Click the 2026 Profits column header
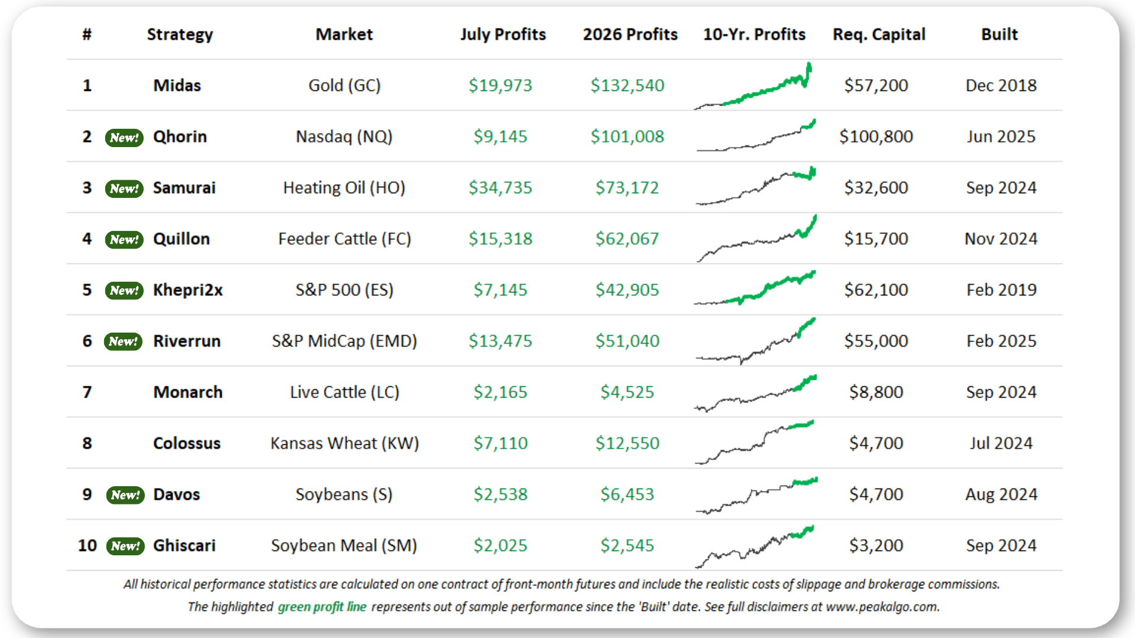Image resolution: width=1135 pixels, height=638 pixels. (630, 34)
